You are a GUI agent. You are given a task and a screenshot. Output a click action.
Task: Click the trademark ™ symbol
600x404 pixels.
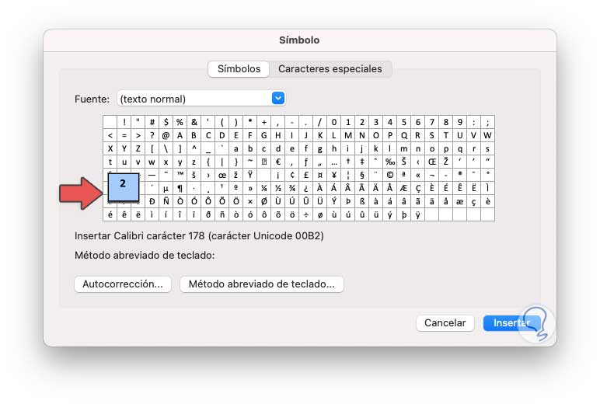pos(180,175)
